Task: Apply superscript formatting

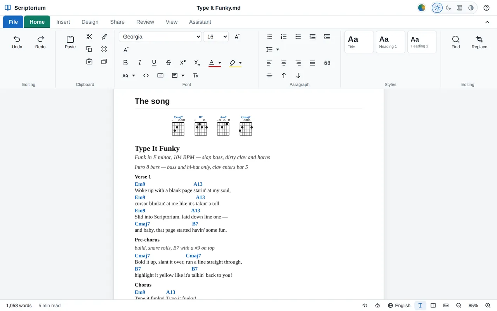Action: [183, 63]
